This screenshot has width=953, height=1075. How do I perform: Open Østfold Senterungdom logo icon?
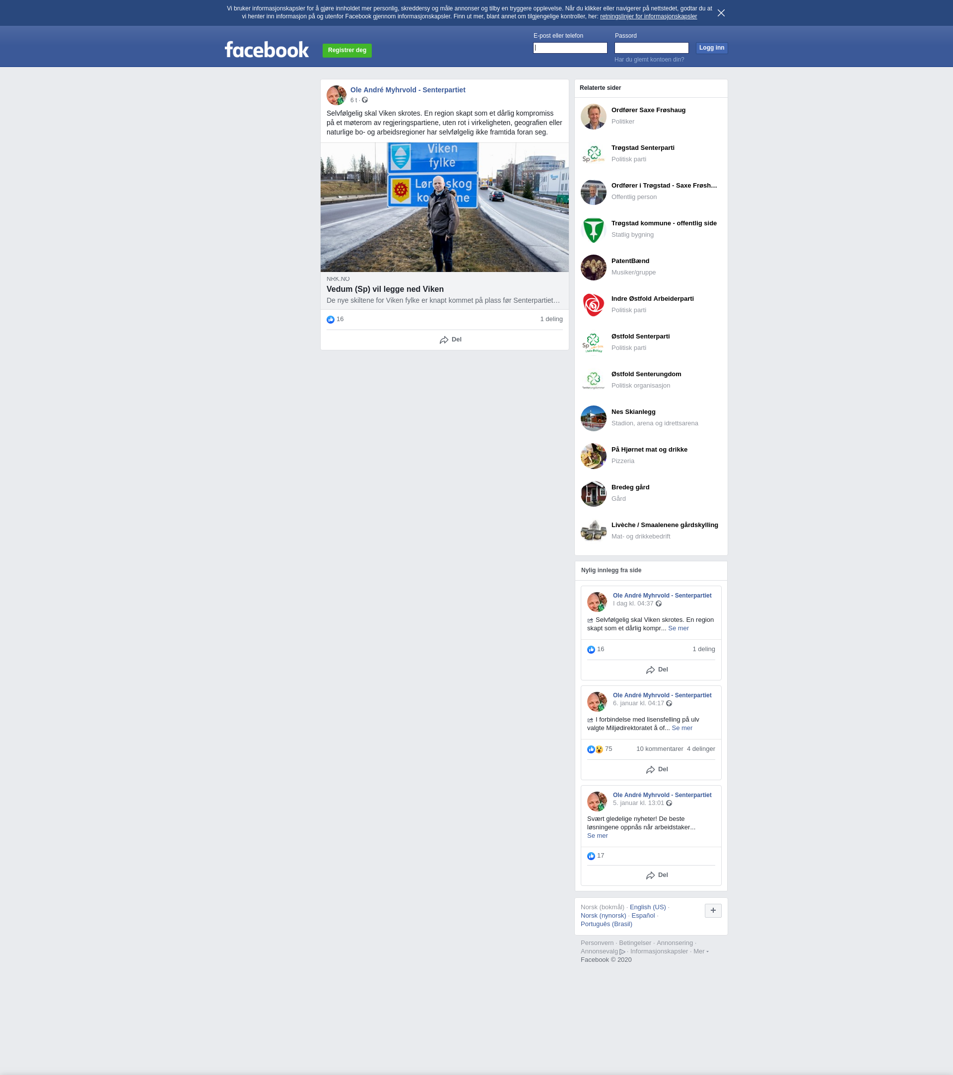click(x=593, y=380)
